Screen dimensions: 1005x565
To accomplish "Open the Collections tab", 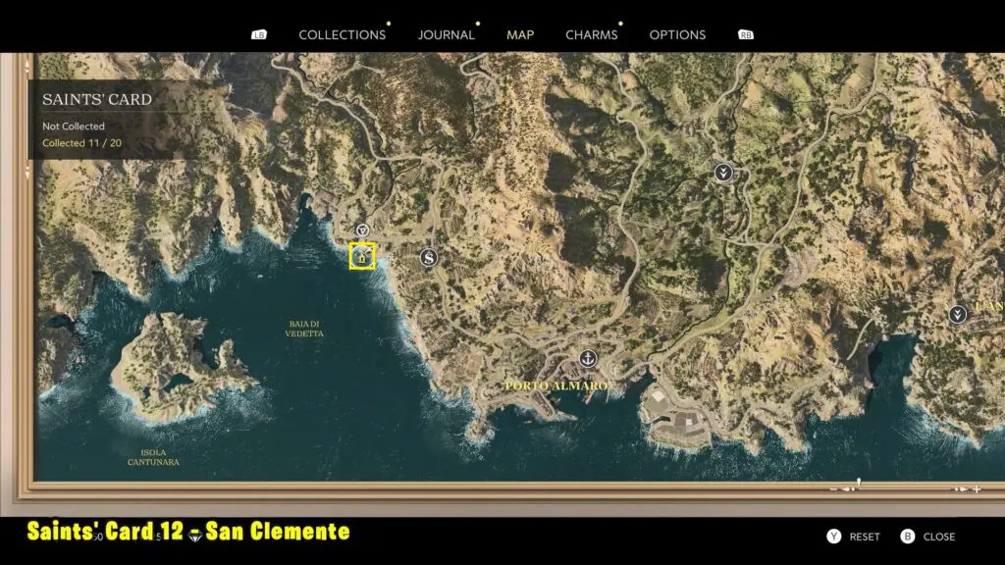I will (342, 34).
